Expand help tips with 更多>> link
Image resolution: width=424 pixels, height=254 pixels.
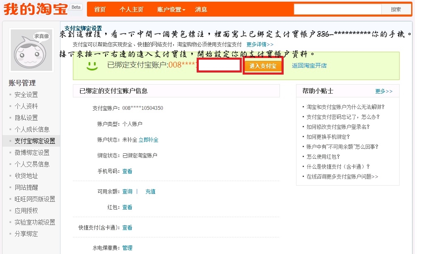tap(383, 91)
